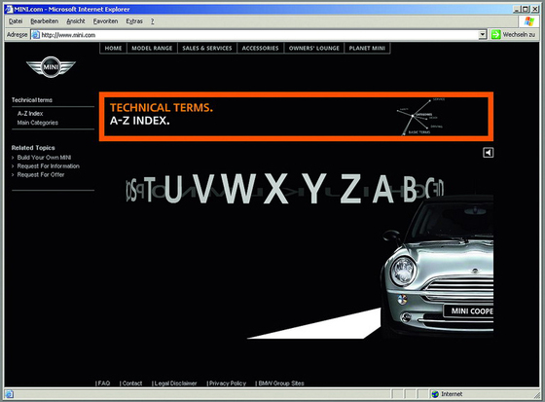Open the Favoriten menu
This screenshot has width=545, height=402.
(105, 21)
